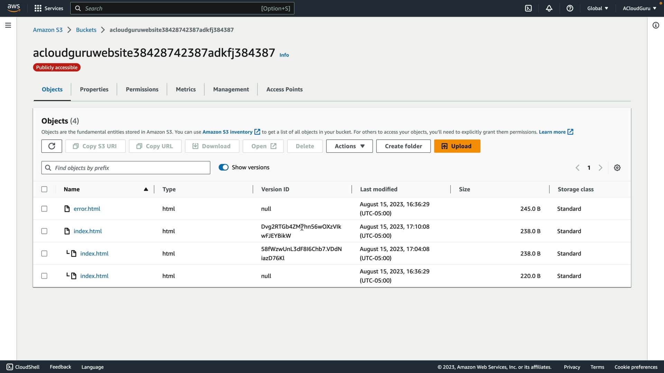Switch to the Permissions tab
664x373 pixels.
[142, 89]
